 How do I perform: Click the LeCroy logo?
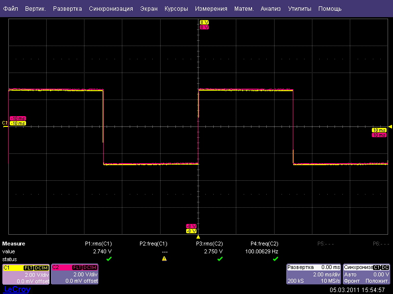click(x=17, y=290)
